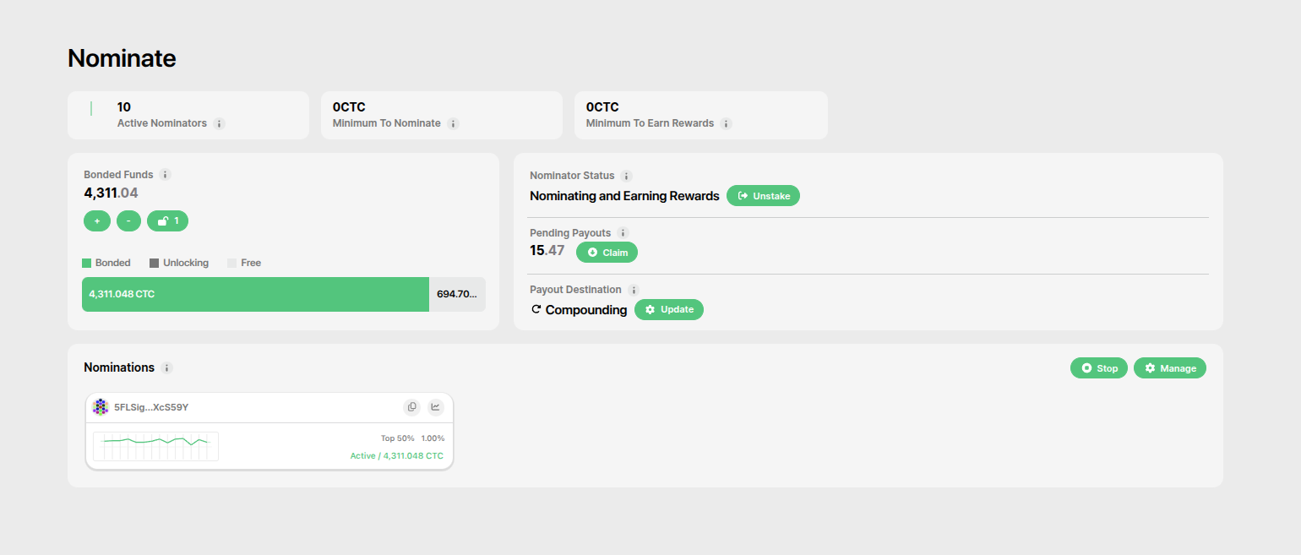1301x555 pixels.
Task: Stop nominations with the Stop button
Action: 1098,368
